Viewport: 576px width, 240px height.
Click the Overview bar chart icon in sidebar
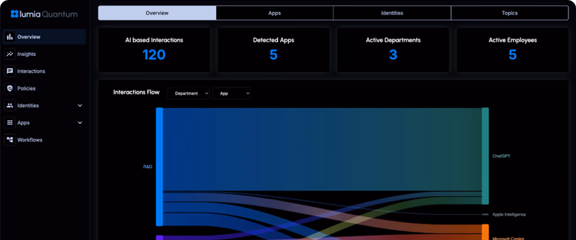pos(10,37)
